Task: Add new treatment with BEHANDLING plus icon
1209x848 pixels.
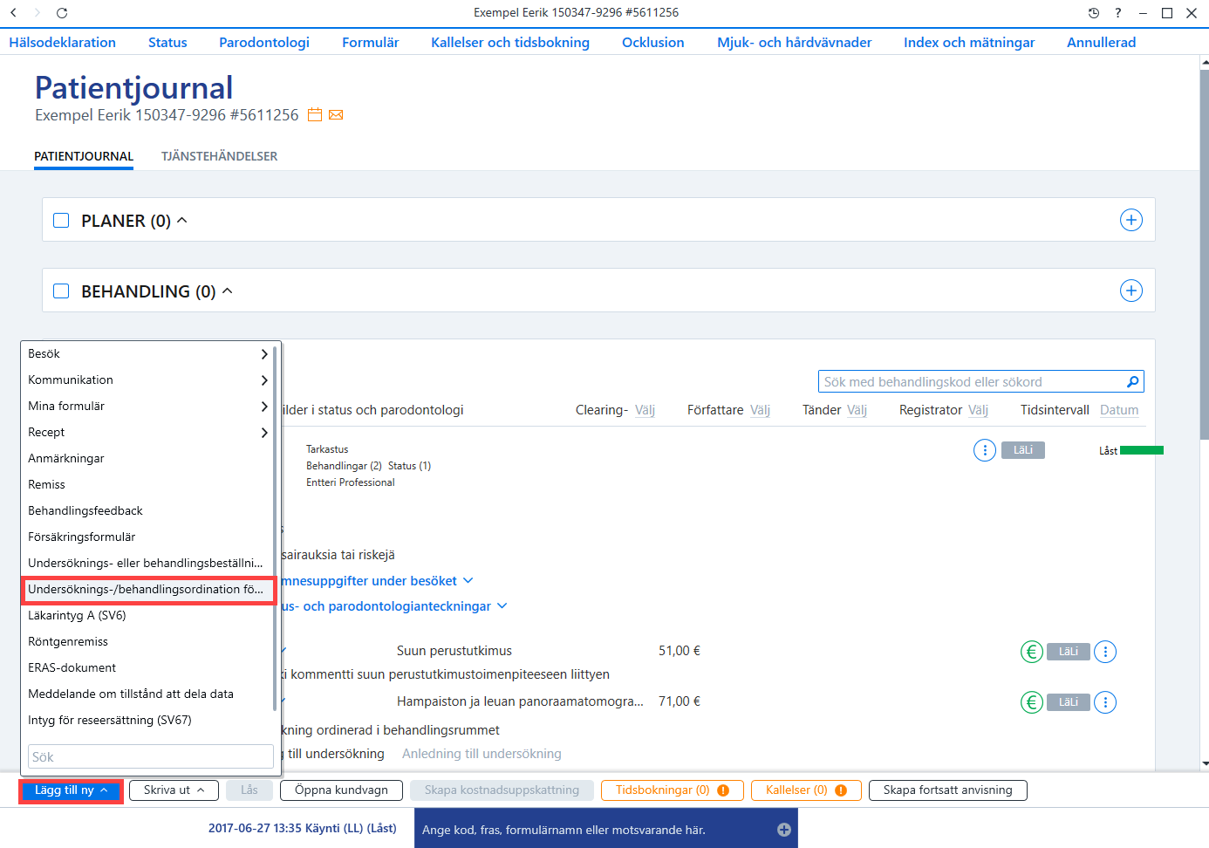Action: pyautogui.click(x=1131, y=291)
